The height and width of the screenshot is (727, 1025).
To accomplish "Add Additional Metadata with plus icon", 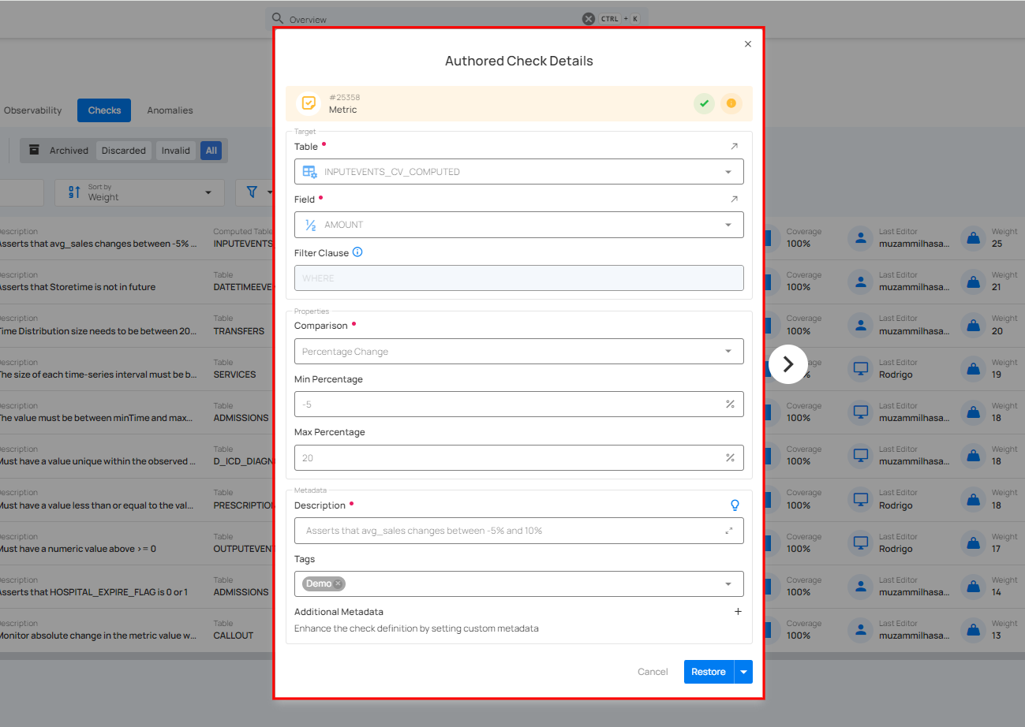I will [739, 612].
